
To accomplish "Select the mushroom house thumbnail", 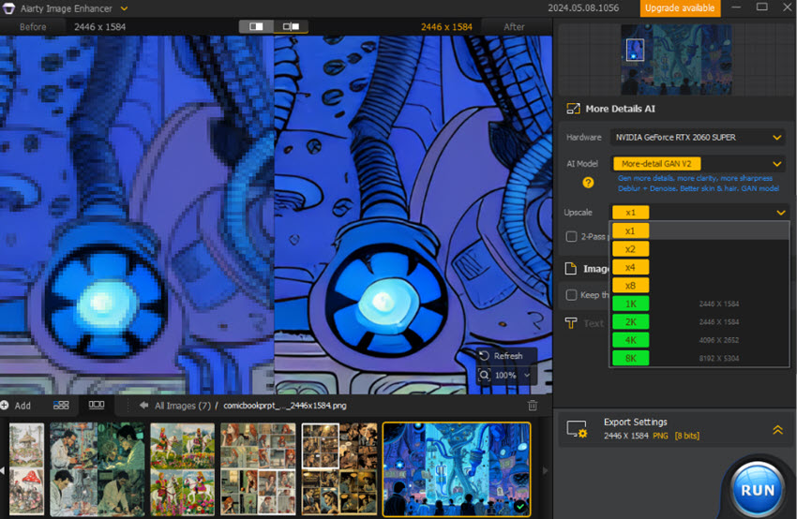I will [26, 468].
